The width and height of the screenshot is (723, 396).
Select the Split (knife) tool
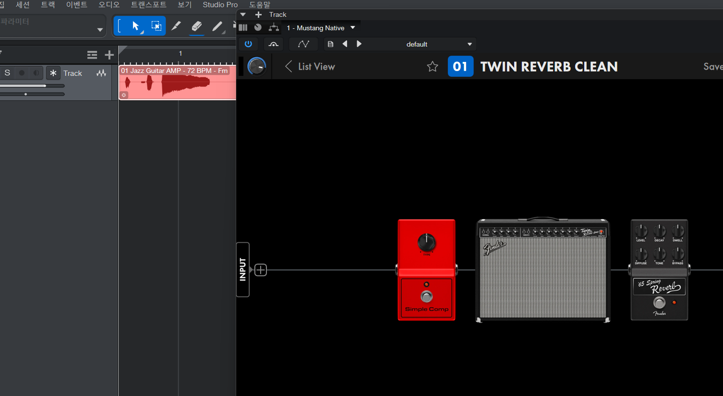click(176, 26)
